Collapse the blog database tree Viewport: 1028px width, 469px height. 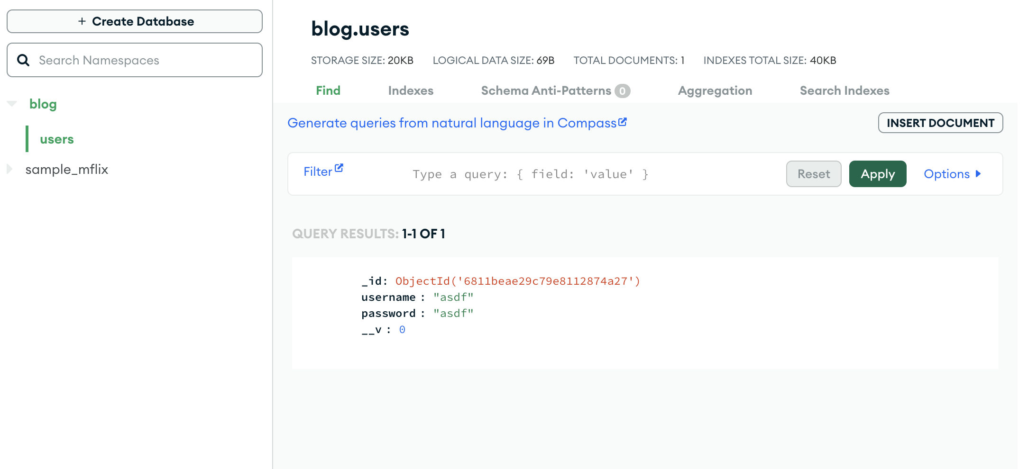(x=12, y=104)
